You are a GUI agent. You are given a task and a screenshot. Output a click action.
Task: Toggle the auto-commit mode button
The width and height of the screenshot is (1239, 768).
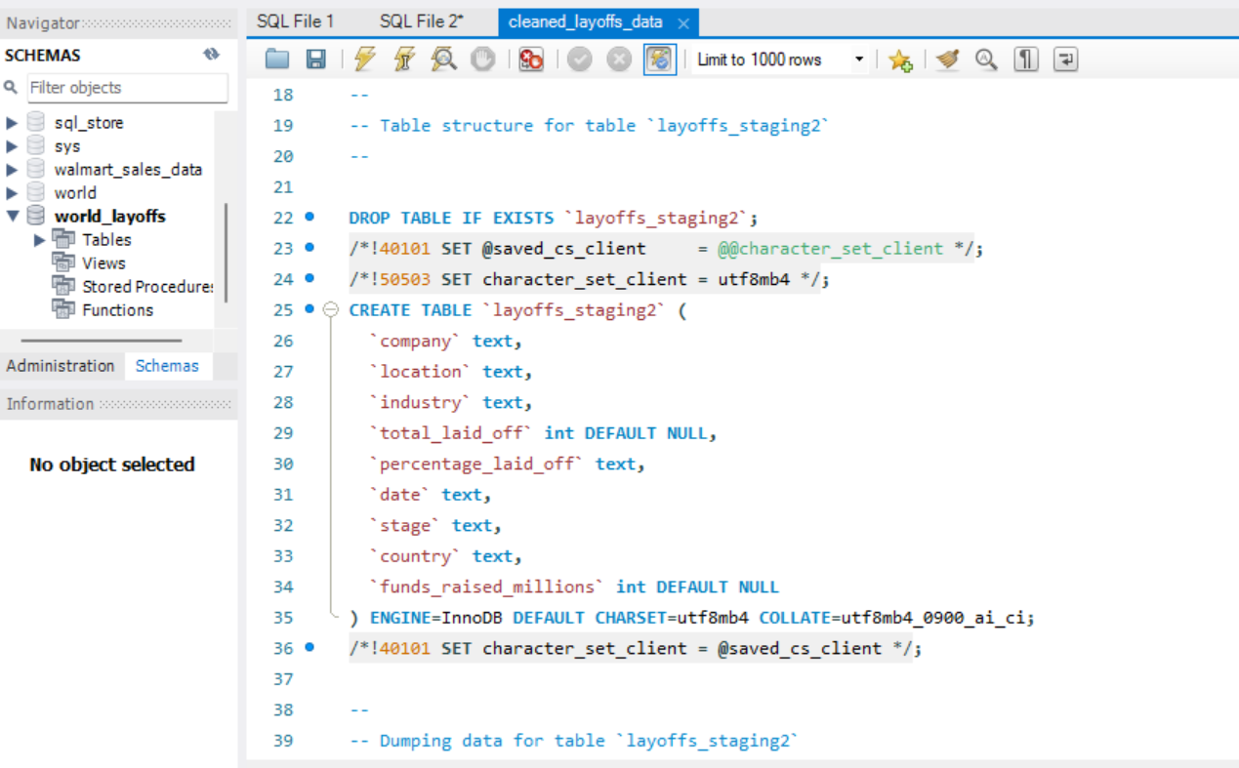tap(659, 60)
